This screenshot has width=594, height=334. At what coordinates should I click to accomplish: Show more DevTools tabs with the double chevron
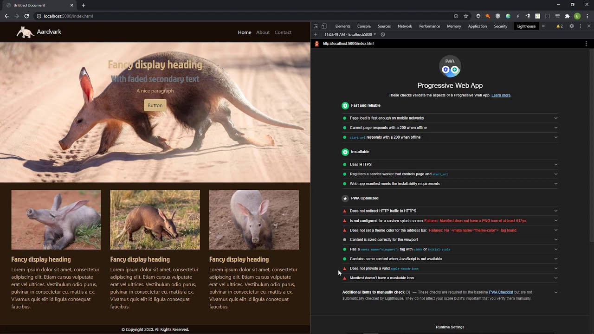coord(543,26)
